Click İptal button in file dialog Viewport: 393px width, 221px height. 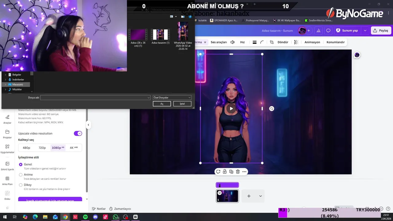182,104
